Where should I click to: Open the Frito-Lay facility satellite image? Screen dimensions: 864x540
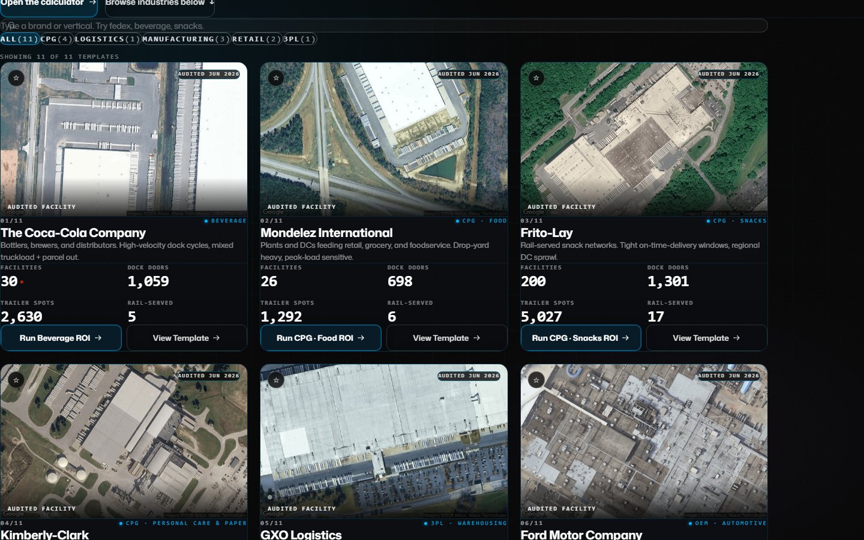[644, 139]
